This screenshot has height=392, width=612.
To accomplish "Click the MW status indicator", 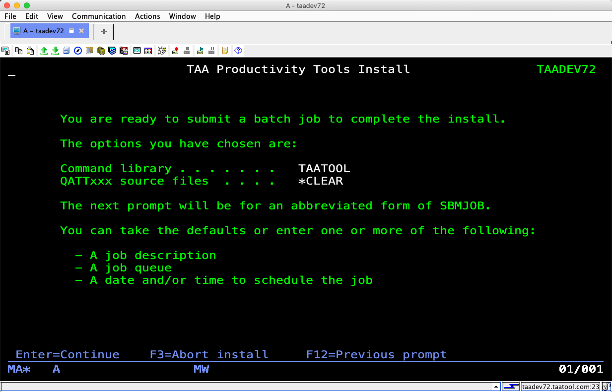I will click(x=201, y=369).
